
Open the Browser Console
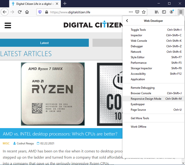pos(153,93)
